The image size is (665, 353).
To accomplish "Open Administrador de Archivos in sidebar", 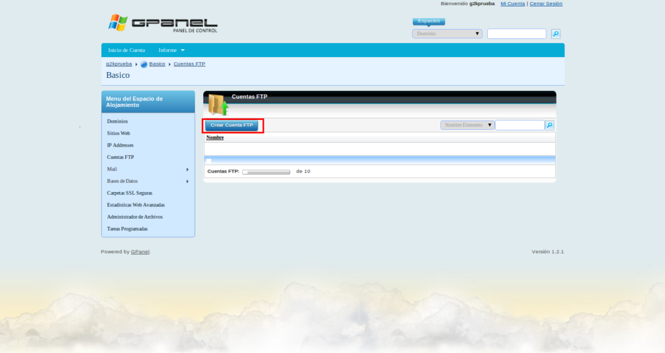I will pyautogui.click(x=135, y=217).
